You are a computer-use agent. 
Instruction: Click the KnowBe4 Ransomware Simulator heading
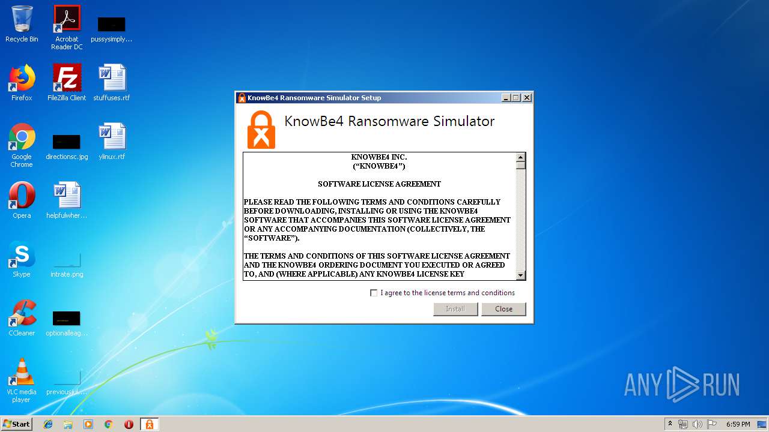(x=389, y=121)
